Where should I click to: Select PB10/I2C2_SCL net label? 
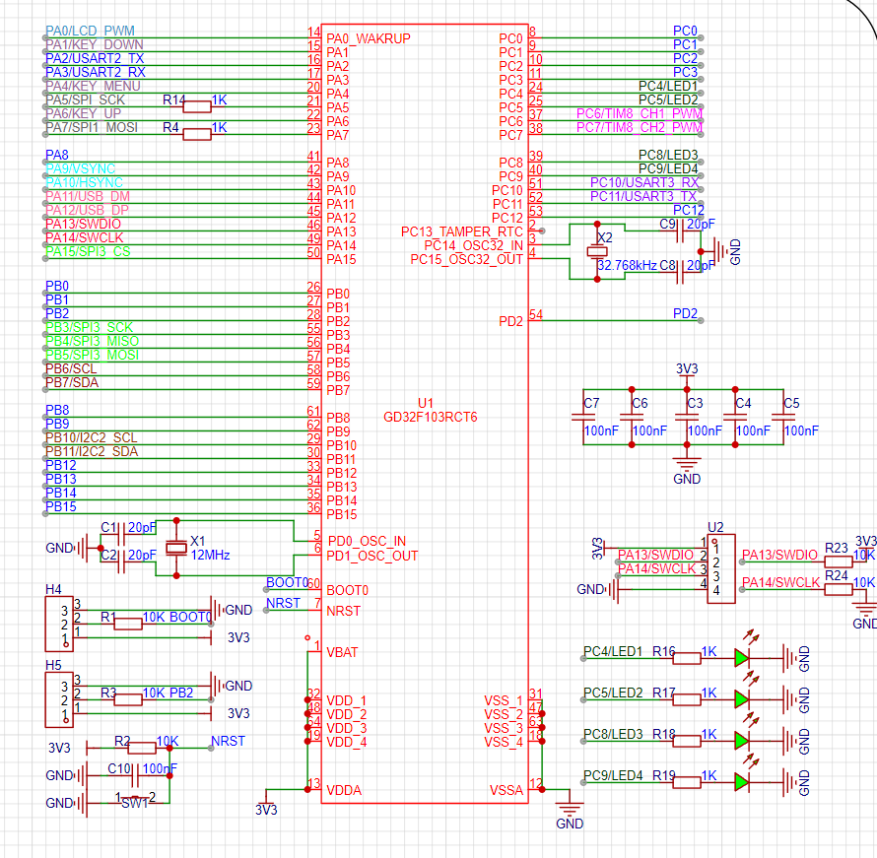(x=92, y=437)
